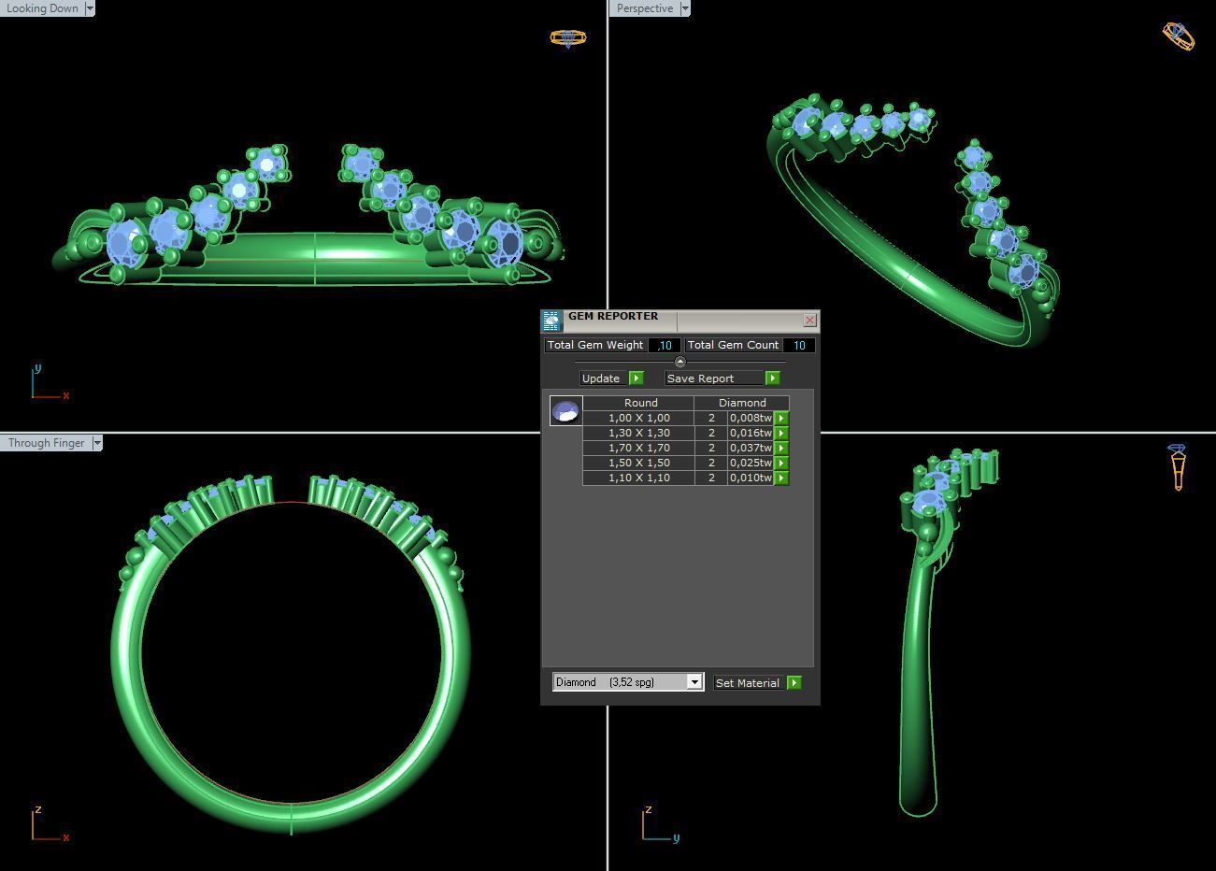Screen dimensions: 1216x871
Task: Click the 0,008tw weight cell
Action: tap(751, 419)
